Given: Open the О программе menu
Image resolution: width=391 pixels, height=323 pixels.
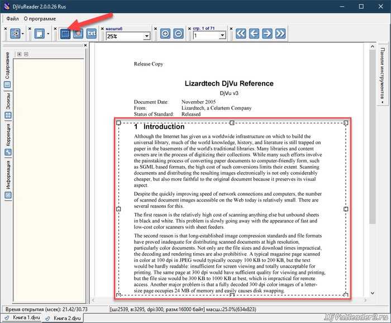Looking at the screenshot, I should click(40, 18).
